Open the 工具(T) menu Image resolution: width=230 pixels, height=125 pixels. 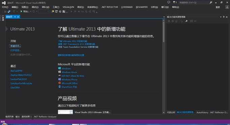tap(56, 7)
